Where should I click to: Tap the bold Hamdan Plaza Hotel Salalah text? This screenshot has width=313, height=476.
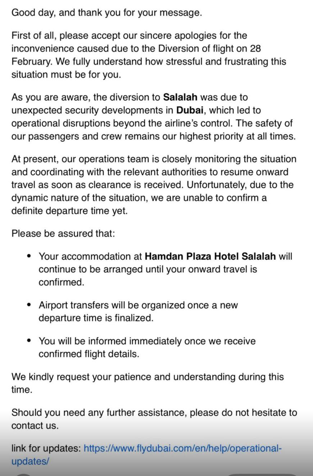point(210,257)
